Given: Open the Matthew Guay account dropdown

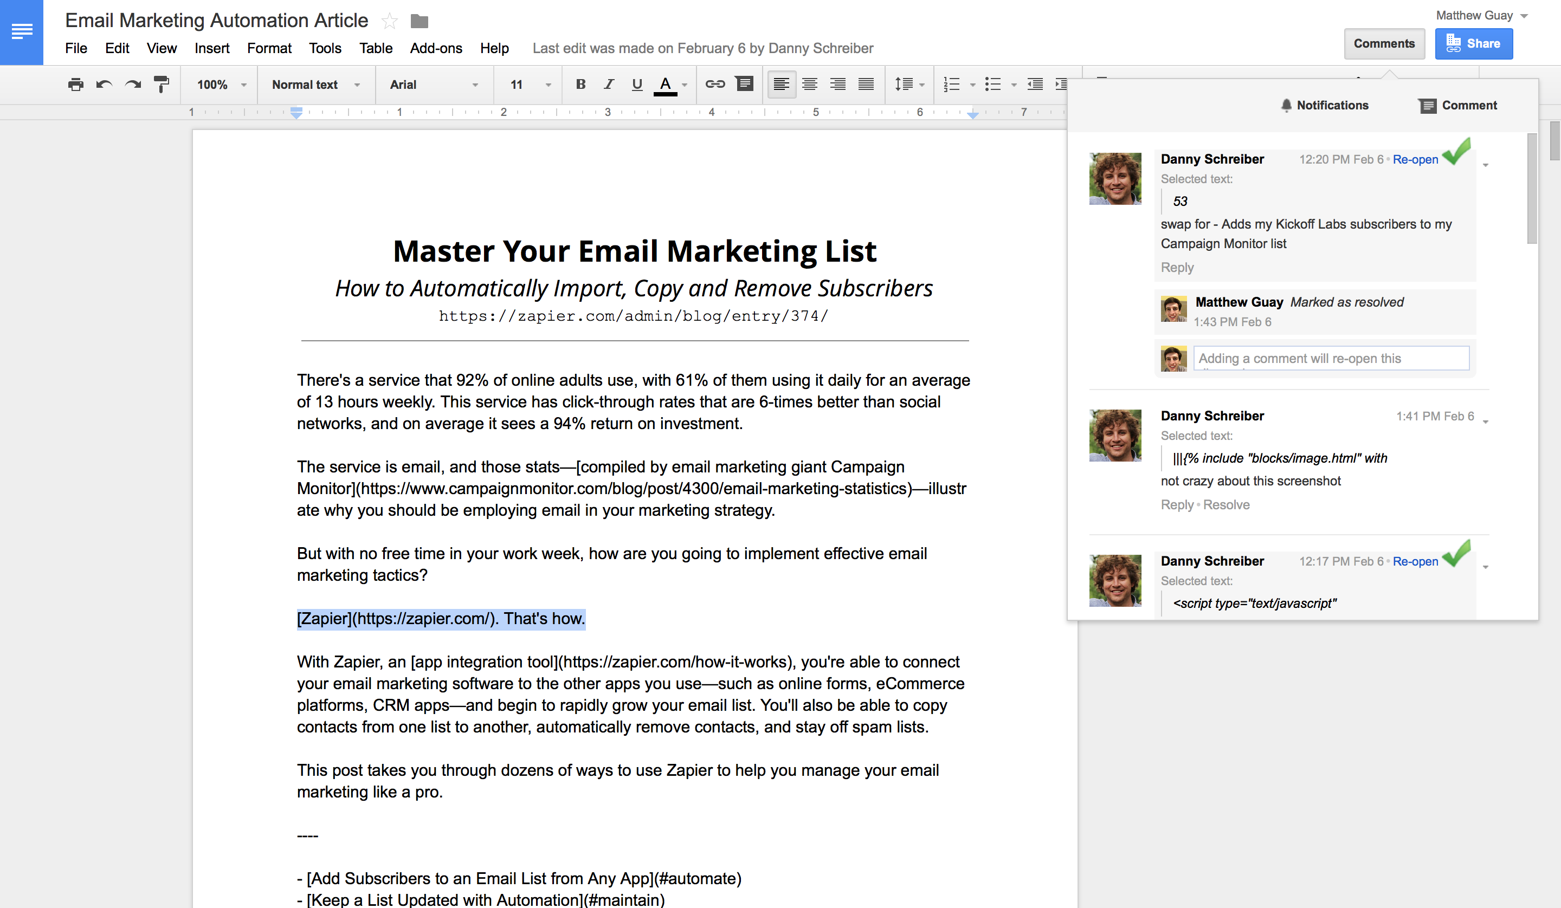Looking at the screenshot, I should [x=1482, y=16].
